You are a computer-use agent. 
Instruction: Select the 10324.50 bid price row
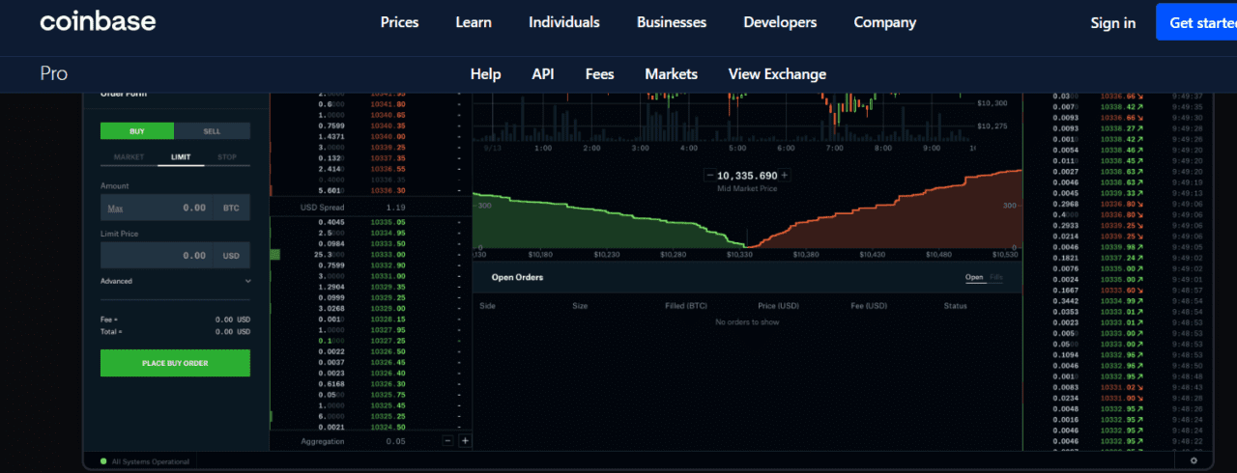click(370, 427)
